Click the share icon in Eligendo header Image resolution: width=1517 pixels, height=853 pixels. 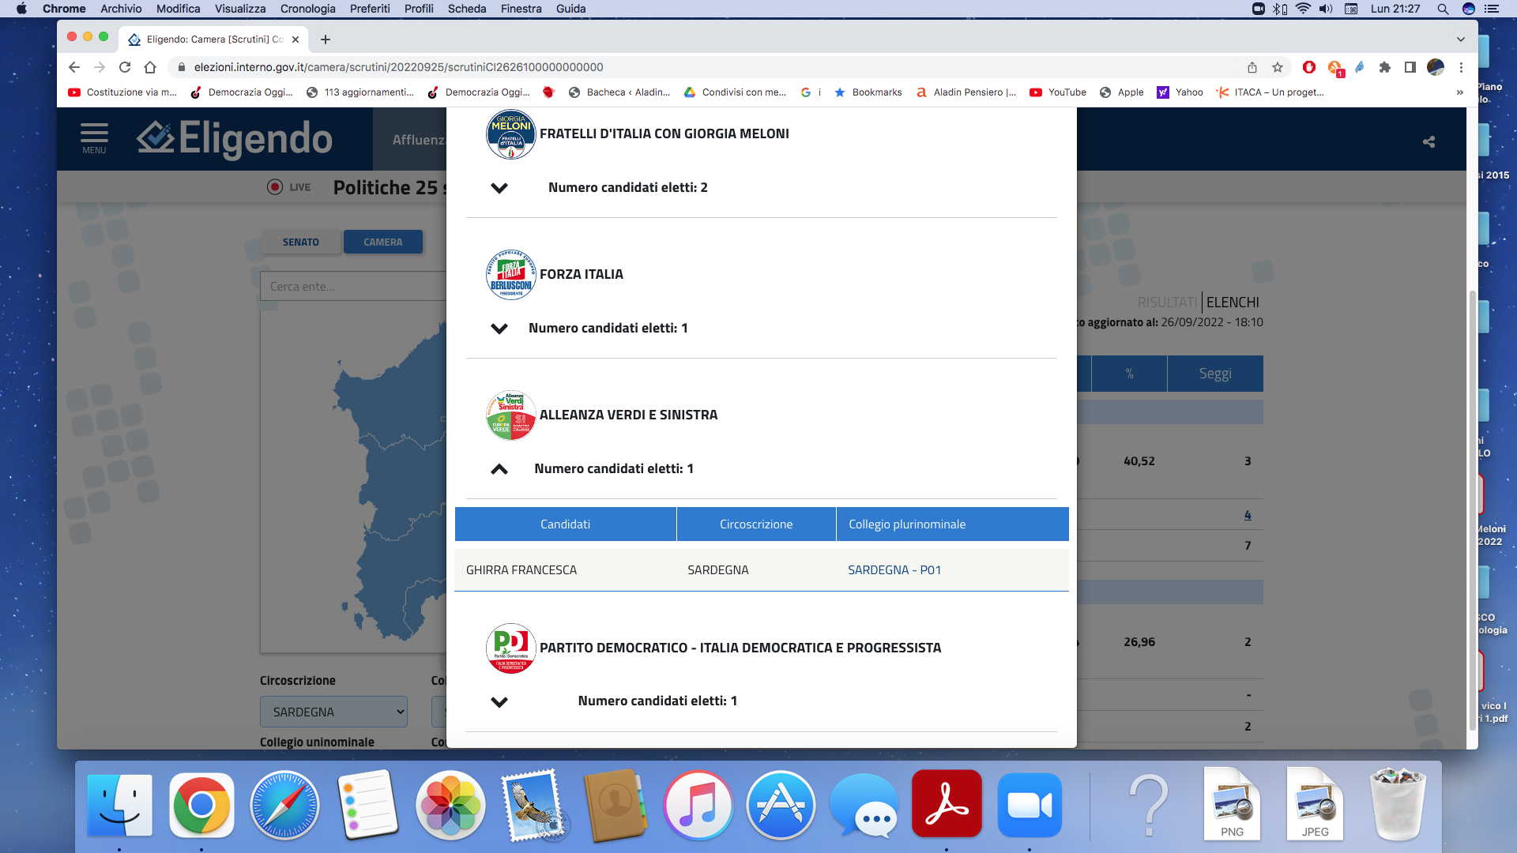[x=1429, y=142]
